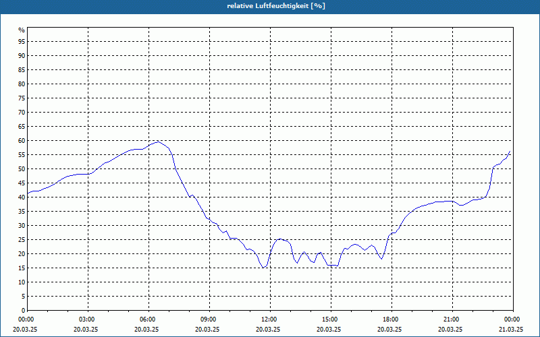
Task: Click the 00:00 time label for 20.03.25
Action: [x=26, y=319]
